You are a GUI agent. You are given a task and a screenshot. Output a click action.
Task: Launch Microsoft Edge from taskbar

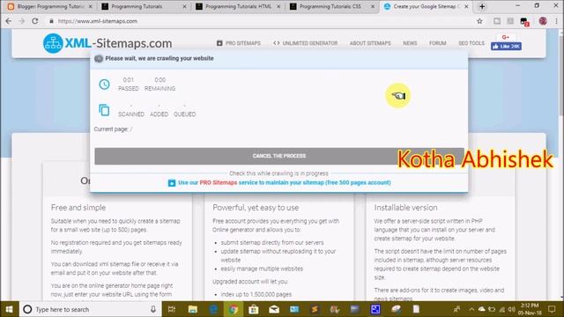coord(213,309)
